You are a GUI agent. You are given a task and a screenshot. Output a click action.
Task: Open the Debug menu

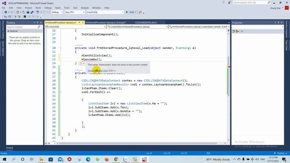(48, 8)
